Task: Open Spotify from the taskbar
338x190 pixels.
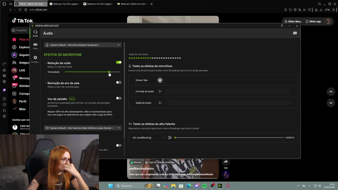Action: [x=204, y=186]
